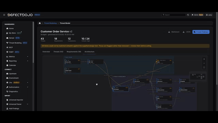218x123 pixels.
Task: Open PSIRT in the sidebar
Action: (x=11, y=52)
